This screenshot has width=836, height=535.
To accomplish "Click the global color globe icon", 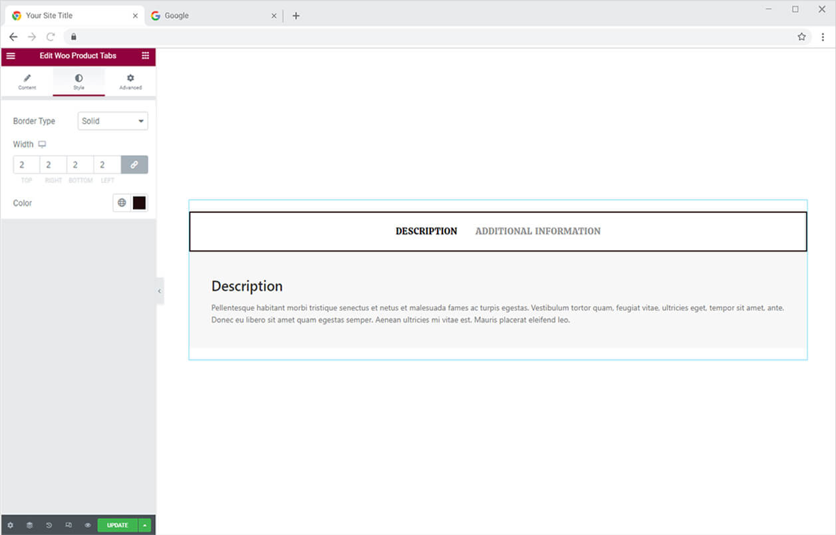I will coord(122,203).
